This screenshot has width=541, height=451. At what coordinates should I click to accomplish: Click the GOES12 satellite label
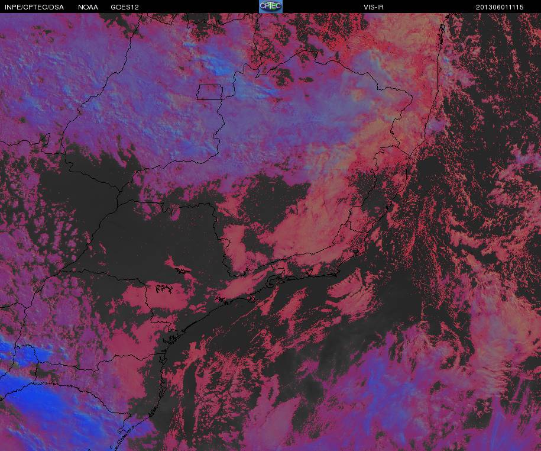pyautogui.click(x=125, y=7)
